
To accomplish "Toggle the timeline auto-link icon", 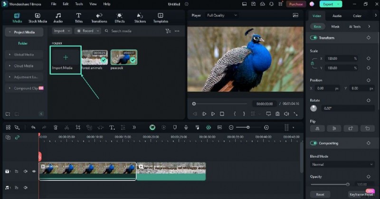I will click(17, 137).
